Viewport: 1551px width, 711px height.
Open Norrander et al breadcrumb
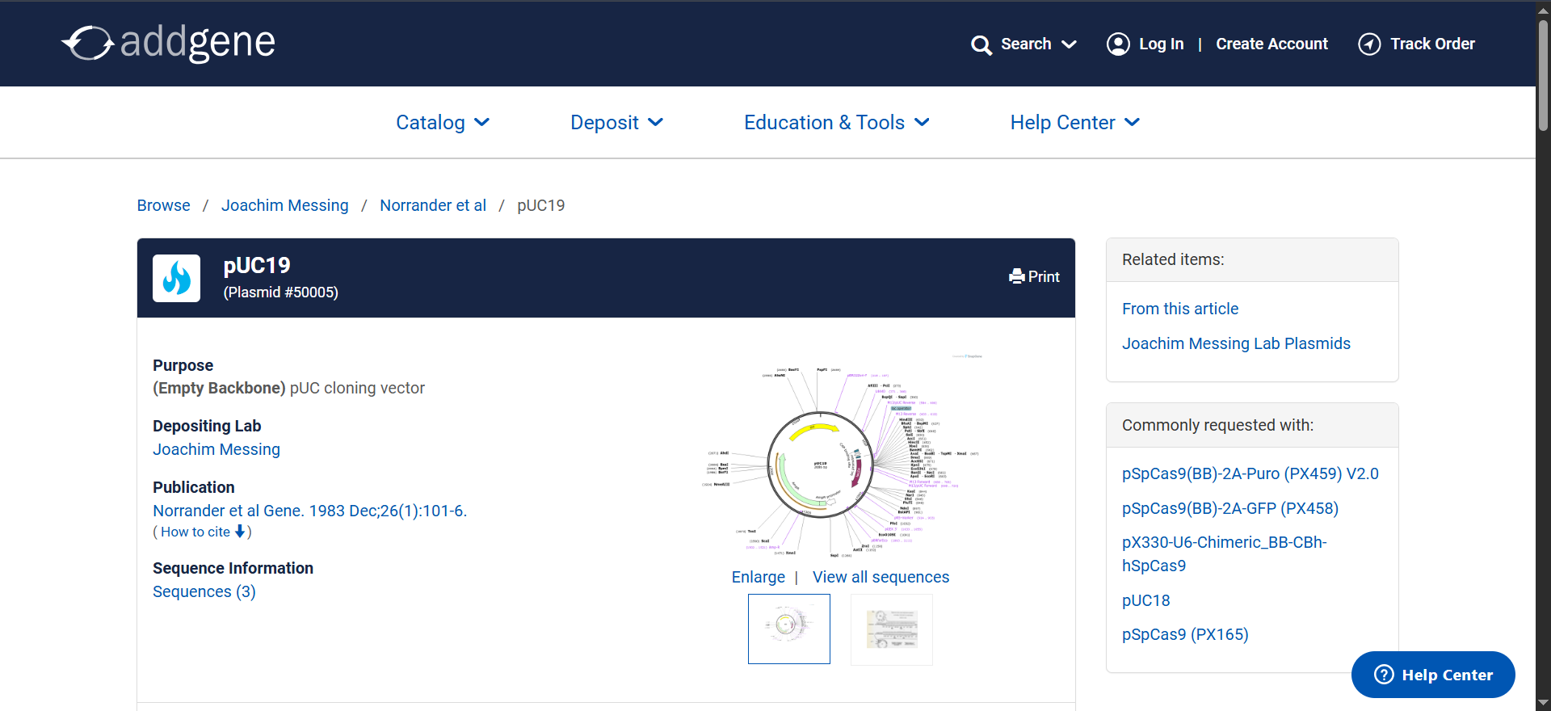(433, 205)
